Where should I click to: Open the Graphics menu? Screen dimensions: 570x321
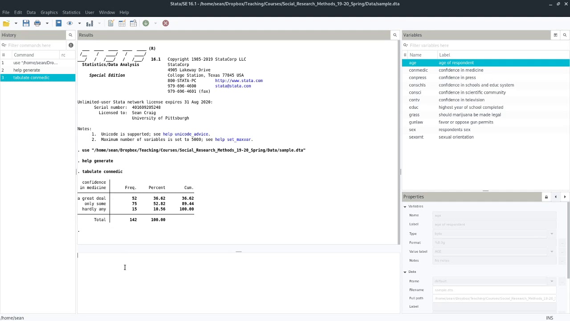pos(49,12)
